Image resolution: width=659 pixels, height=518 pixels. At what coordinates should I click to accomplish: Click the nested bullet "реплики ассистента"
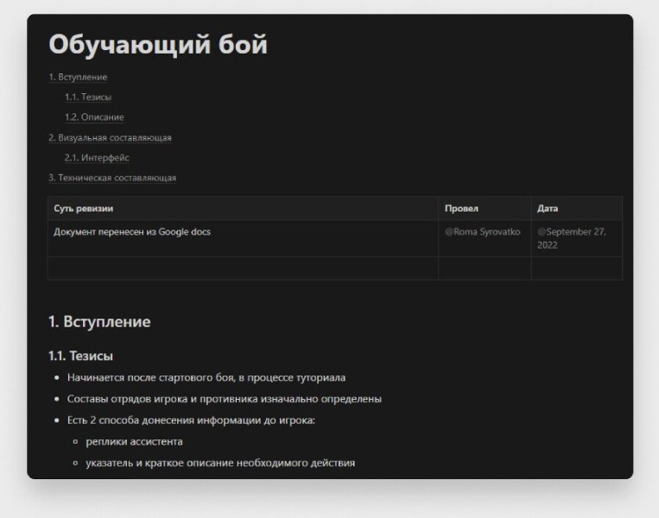click(134, 441)
